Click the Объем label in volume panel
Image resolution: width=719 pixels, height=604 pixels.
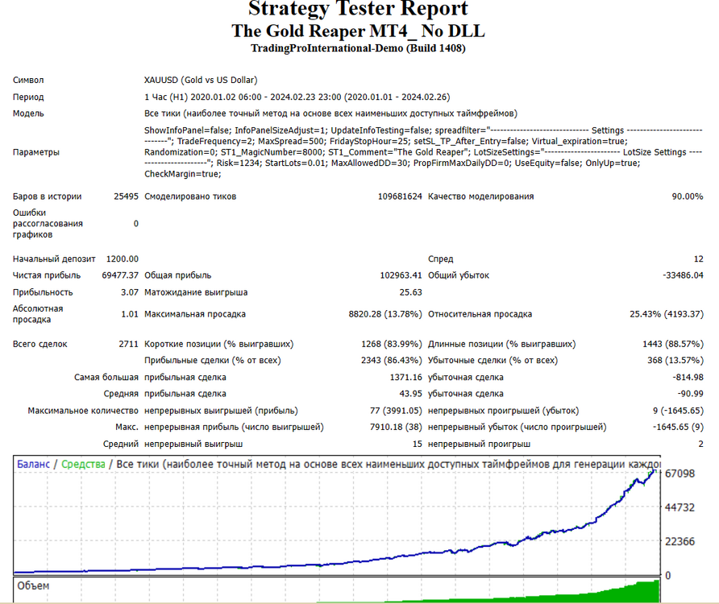tap(33, 585)
